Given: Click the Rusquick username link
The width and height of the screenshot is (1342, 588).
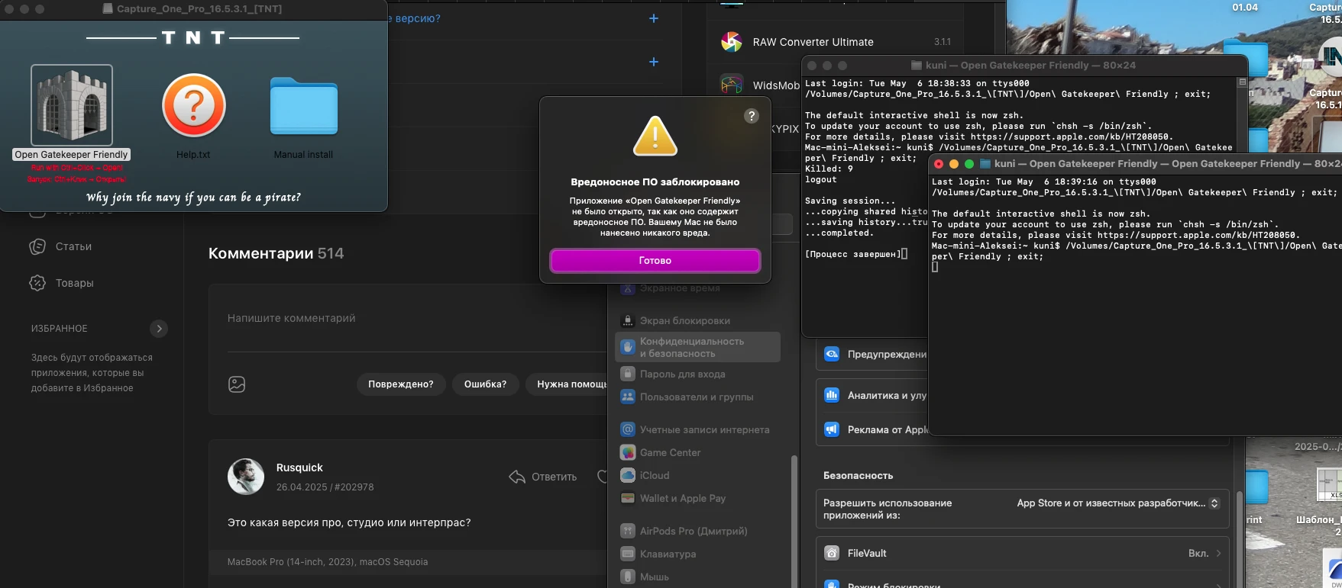Looking at the screenshot, I should click(299, 468).
